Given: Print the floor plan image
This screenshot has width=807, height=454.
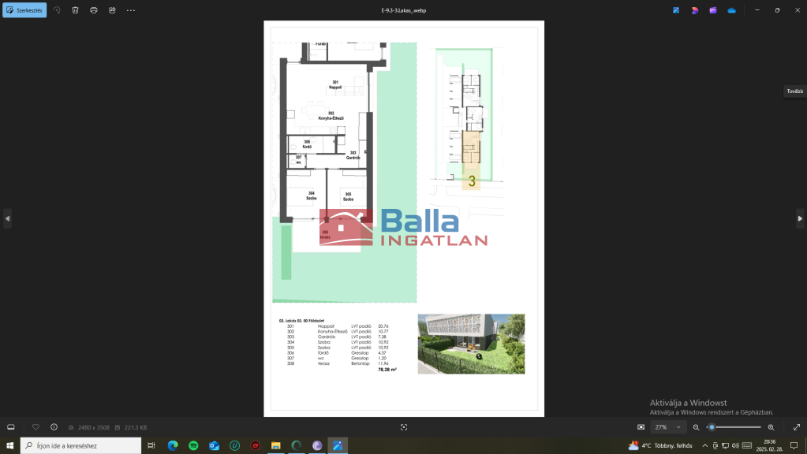Looking at the screenshot, I should point(94,10).
